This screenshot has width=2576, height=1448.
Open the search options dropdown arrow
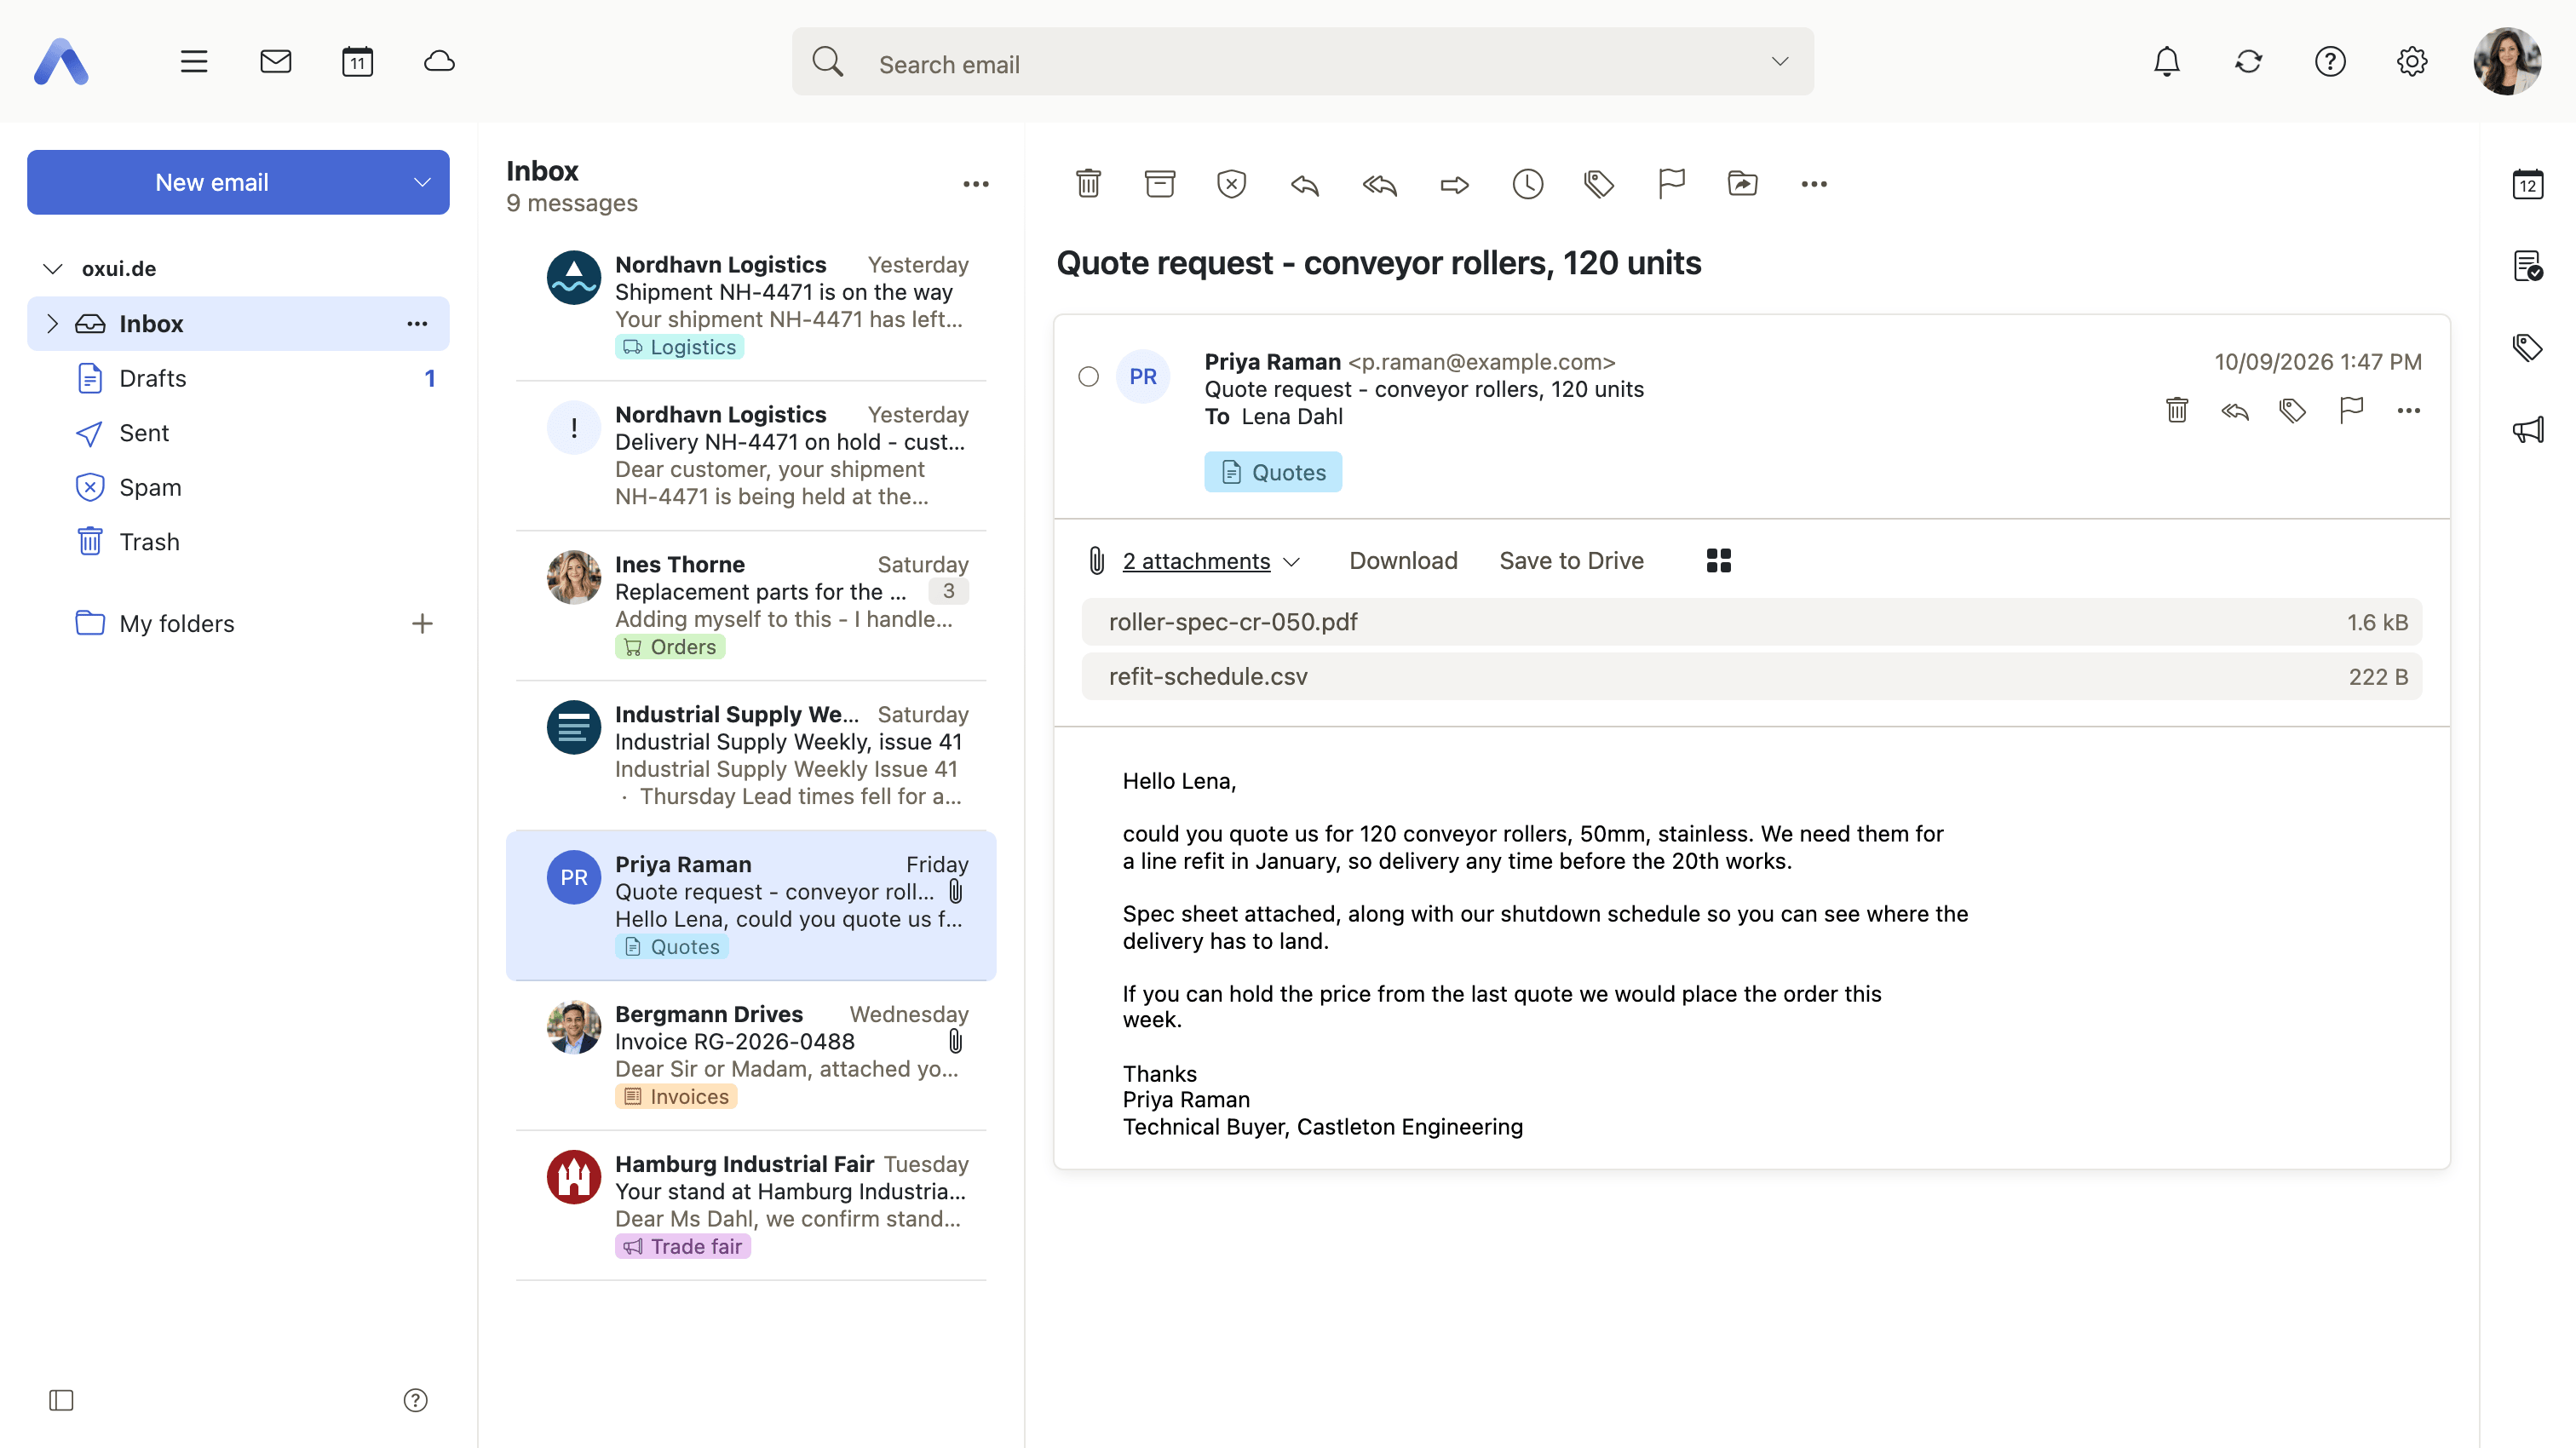point(1780,61)
